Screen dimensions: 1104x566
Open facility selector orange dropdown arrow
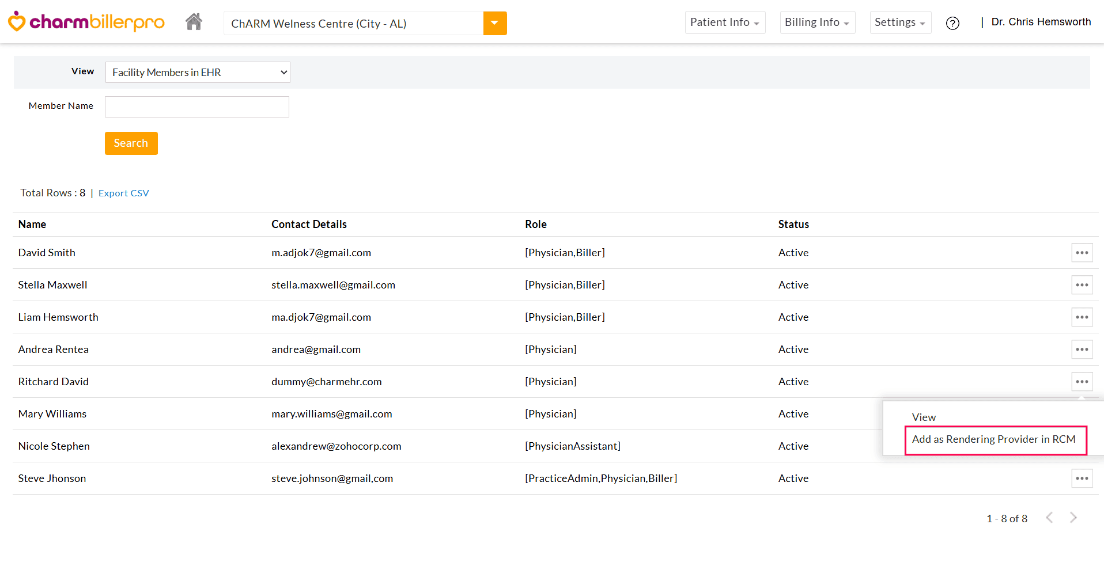[x=495, y=23]
